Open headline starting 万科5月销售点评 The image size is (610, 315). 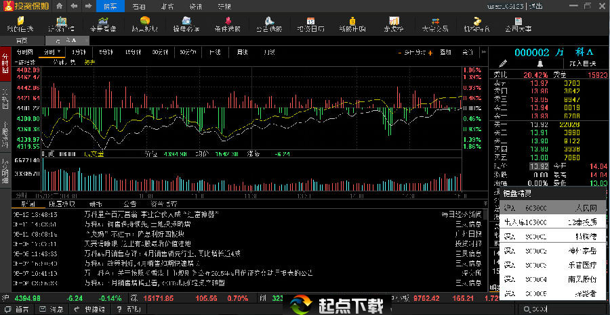coord(162,253)
